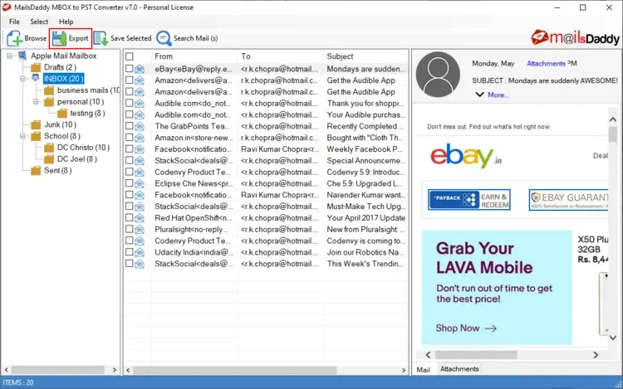Check the Weekly Facebook email checkbox
The height and width of the screenshot is (389, 623).
click(129, 149)
